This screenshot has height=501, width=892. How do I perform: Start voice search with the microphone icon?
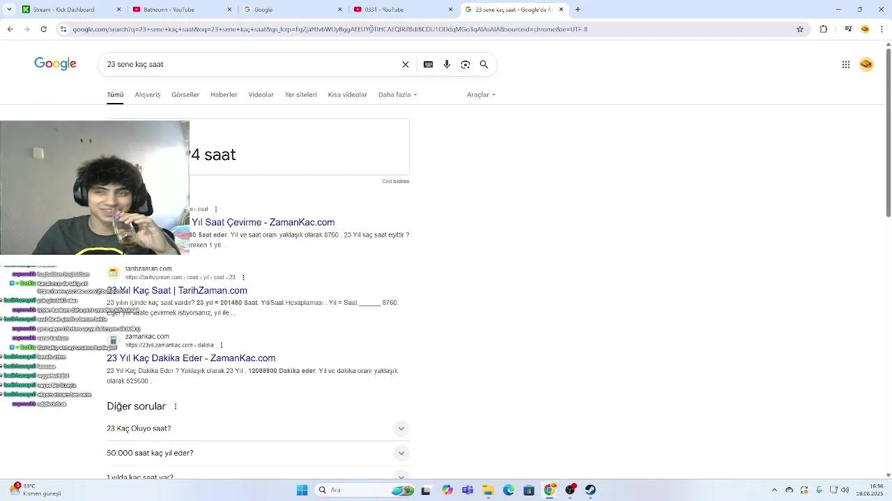(447, 64)
